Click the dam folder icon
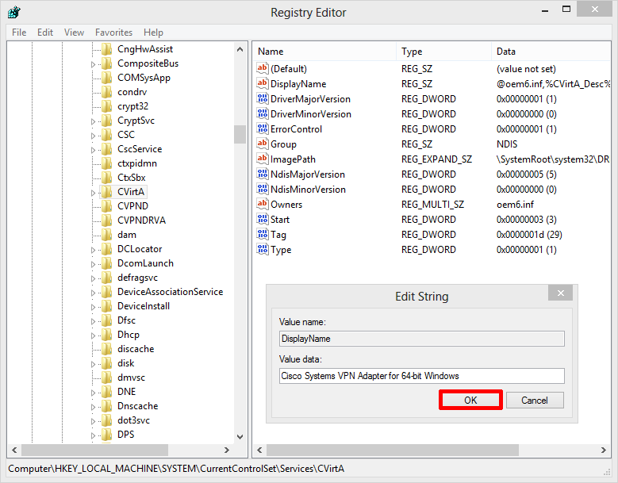 (106, 235)
